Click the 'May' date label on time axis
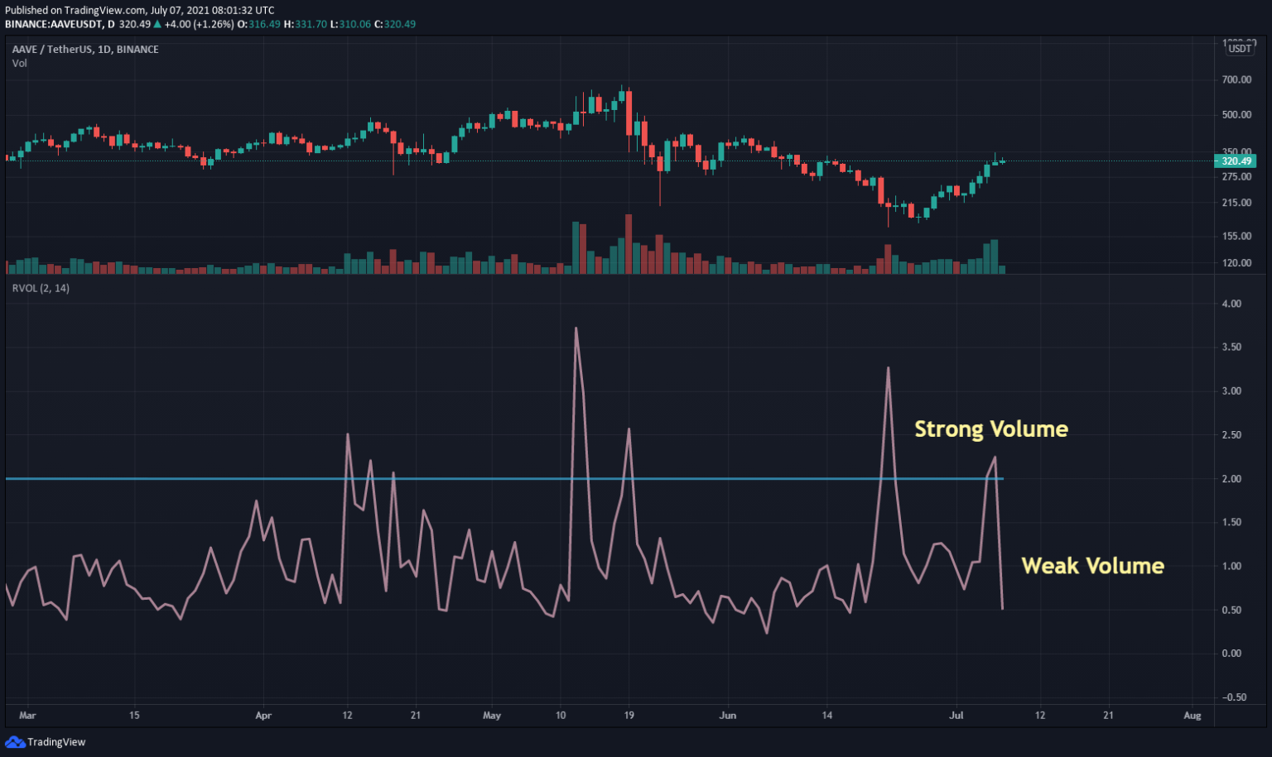Image resolution: width=1272 pixels, height=757 pixels. (x=492, y=715)
